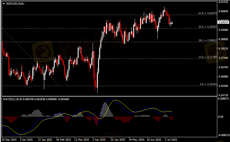Screen dimensions: 230x142
Task: Select the 3 Apr 2025 date marker
Action: (x=99, y=140)
